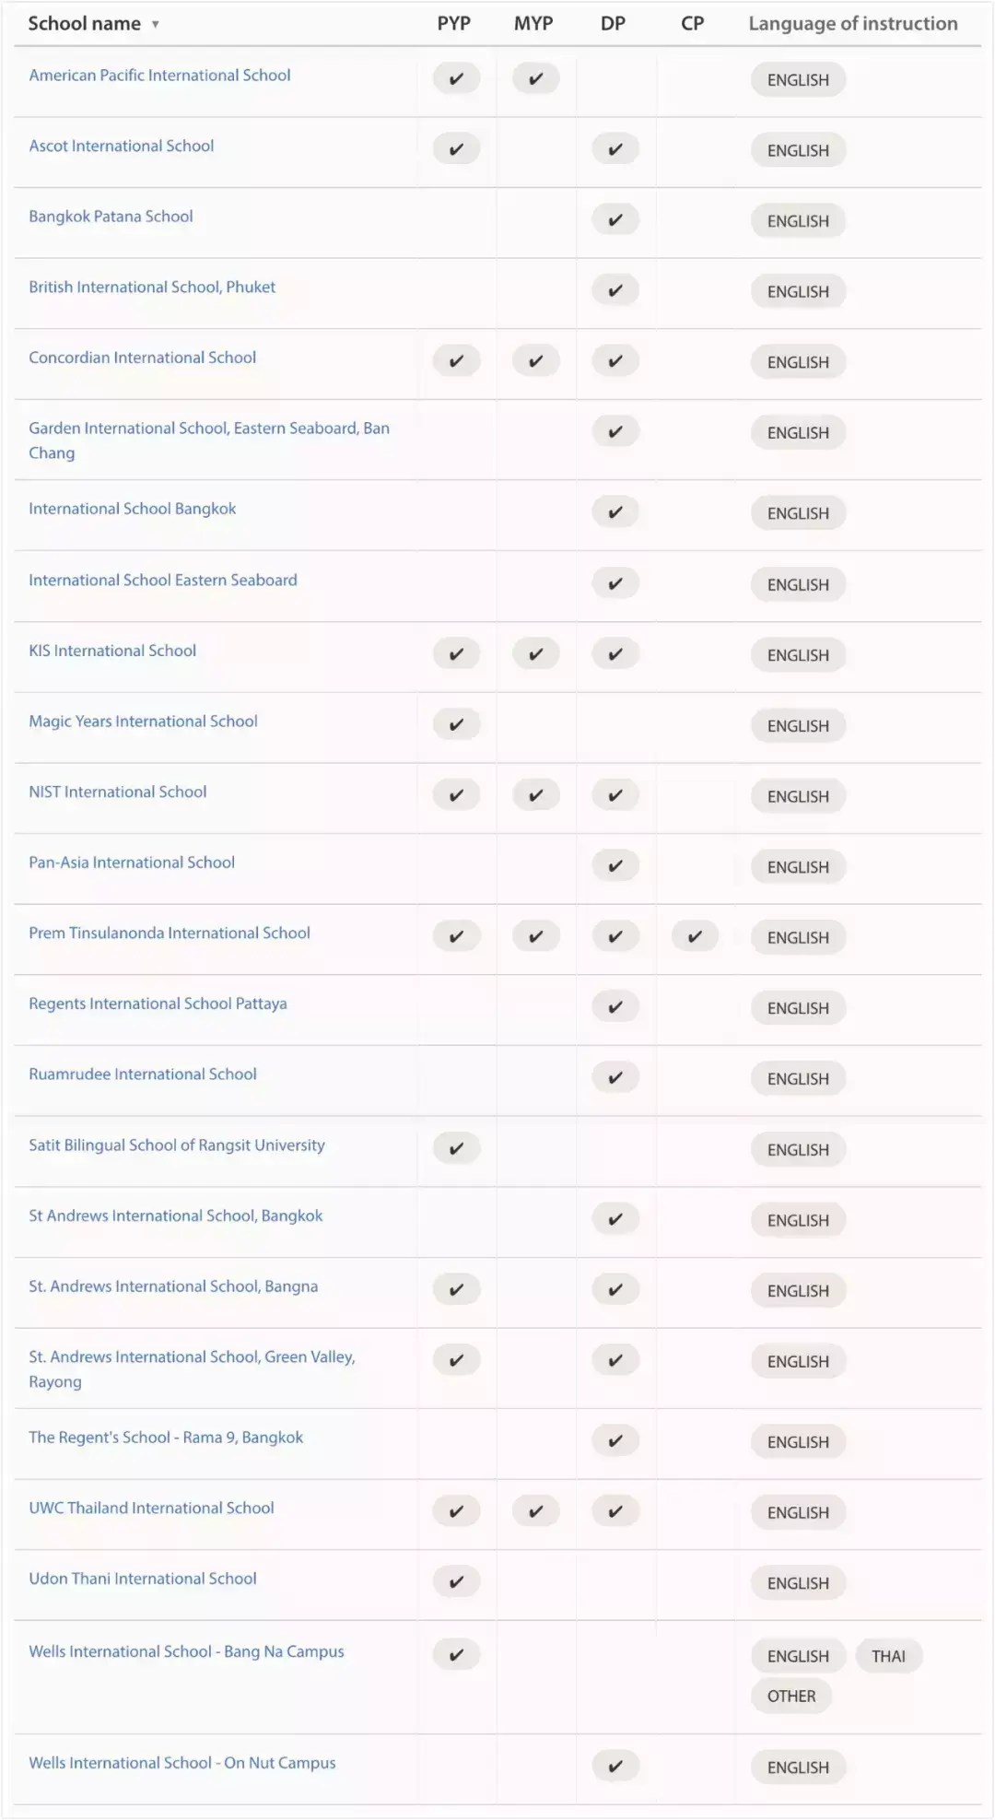Click the PYP column header
This screenshot has height=1820, width=995.
(x=453, y=24)
